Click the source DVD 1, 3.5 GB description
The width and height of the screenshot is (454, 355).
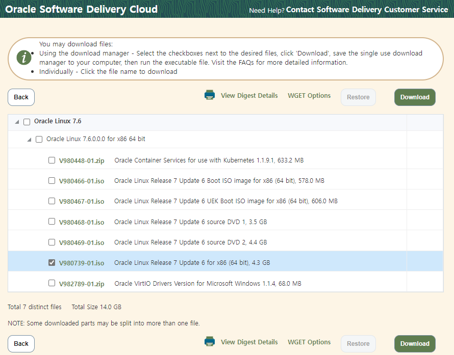point(190,222)
